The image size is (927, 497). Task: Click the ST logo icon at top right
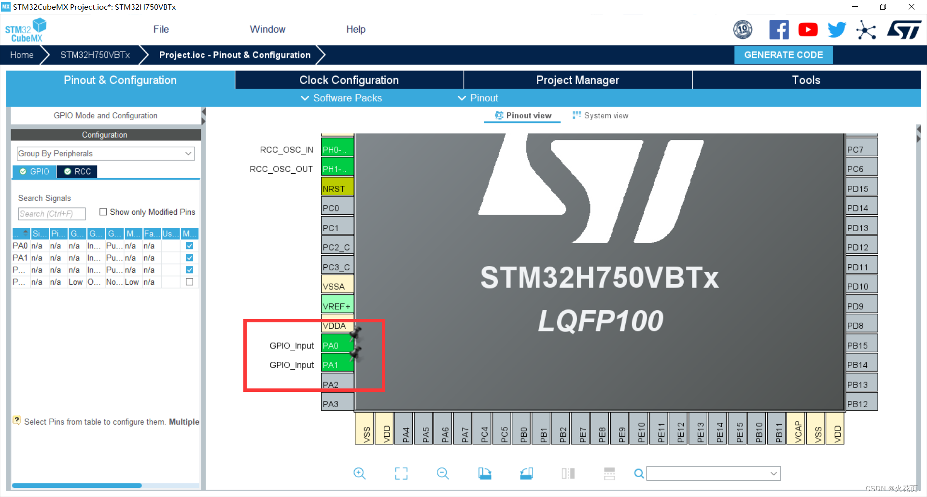(x=904, y=29)
